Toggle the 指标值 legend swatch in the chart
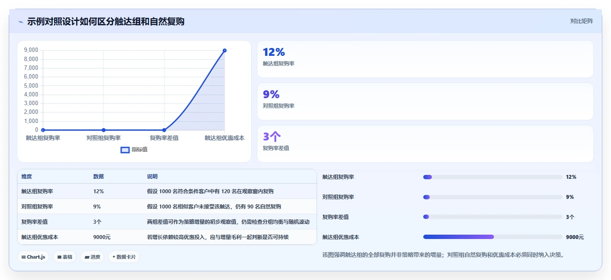 125,150
